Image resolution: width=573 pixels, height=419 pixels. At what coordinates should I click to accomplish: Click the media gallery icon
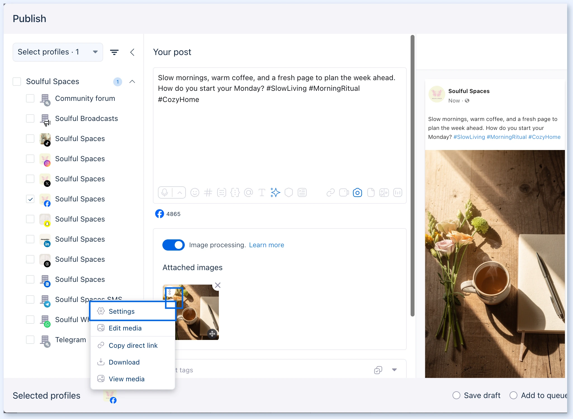tap(384, 192)
